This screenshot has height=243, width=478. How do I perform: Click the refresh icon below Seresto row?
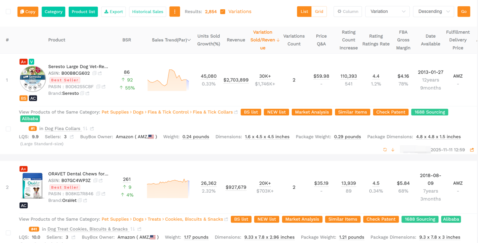385,149
